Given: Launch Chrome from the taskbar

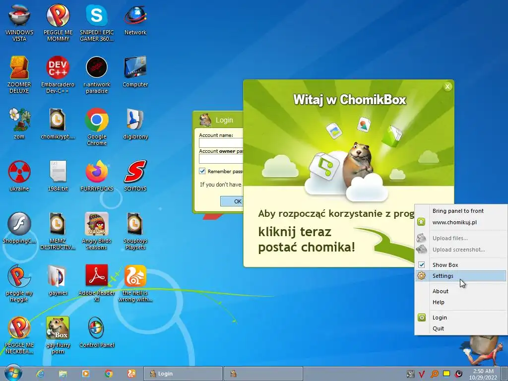Looking at the screenshot, I should (x=109, y=374).
